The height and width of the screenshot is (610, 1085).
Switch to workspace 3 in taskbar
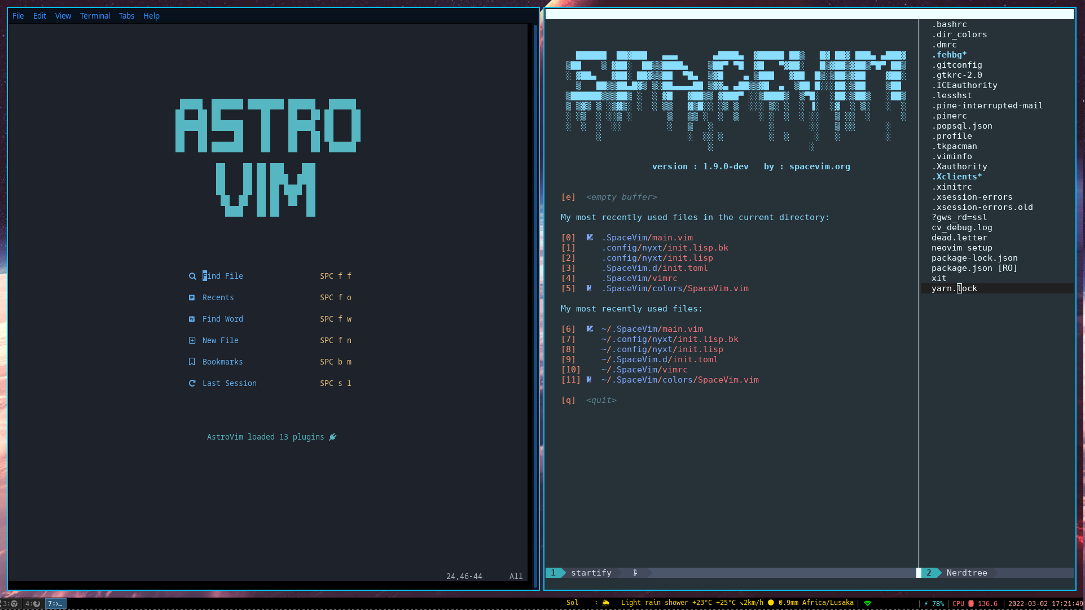pos(10,603)
